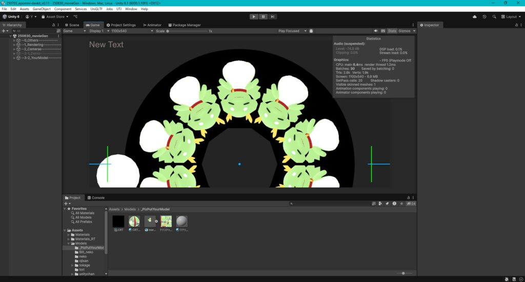
Task: Lock the Hierarchy panel
Action: [x=53, y=25]
